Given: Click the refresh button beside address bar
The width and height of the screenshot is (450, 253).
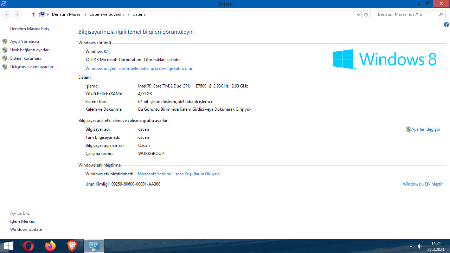Looking at the screenshot, I should (x=366, y=14).
